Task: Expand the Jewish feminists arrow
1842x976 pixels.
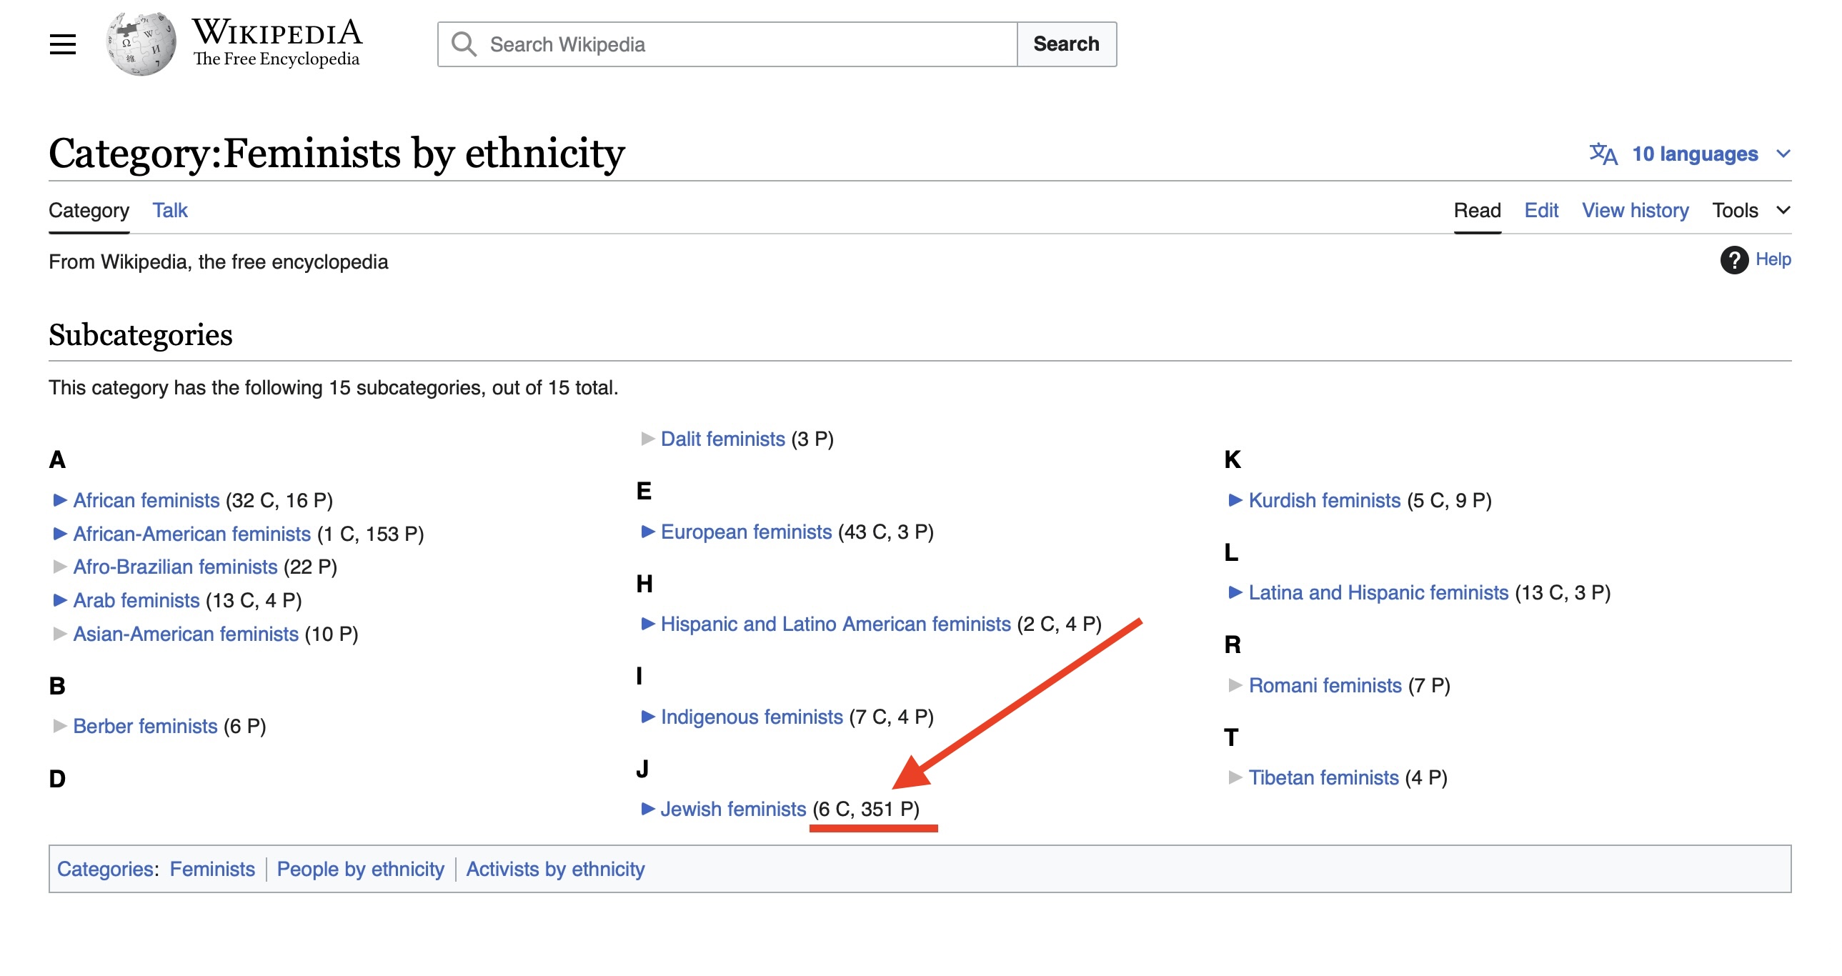Action: [x=648, y=809]
